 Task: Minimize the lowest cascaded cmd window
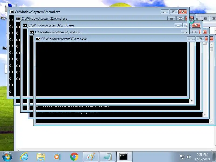click(x=191, y=39)
